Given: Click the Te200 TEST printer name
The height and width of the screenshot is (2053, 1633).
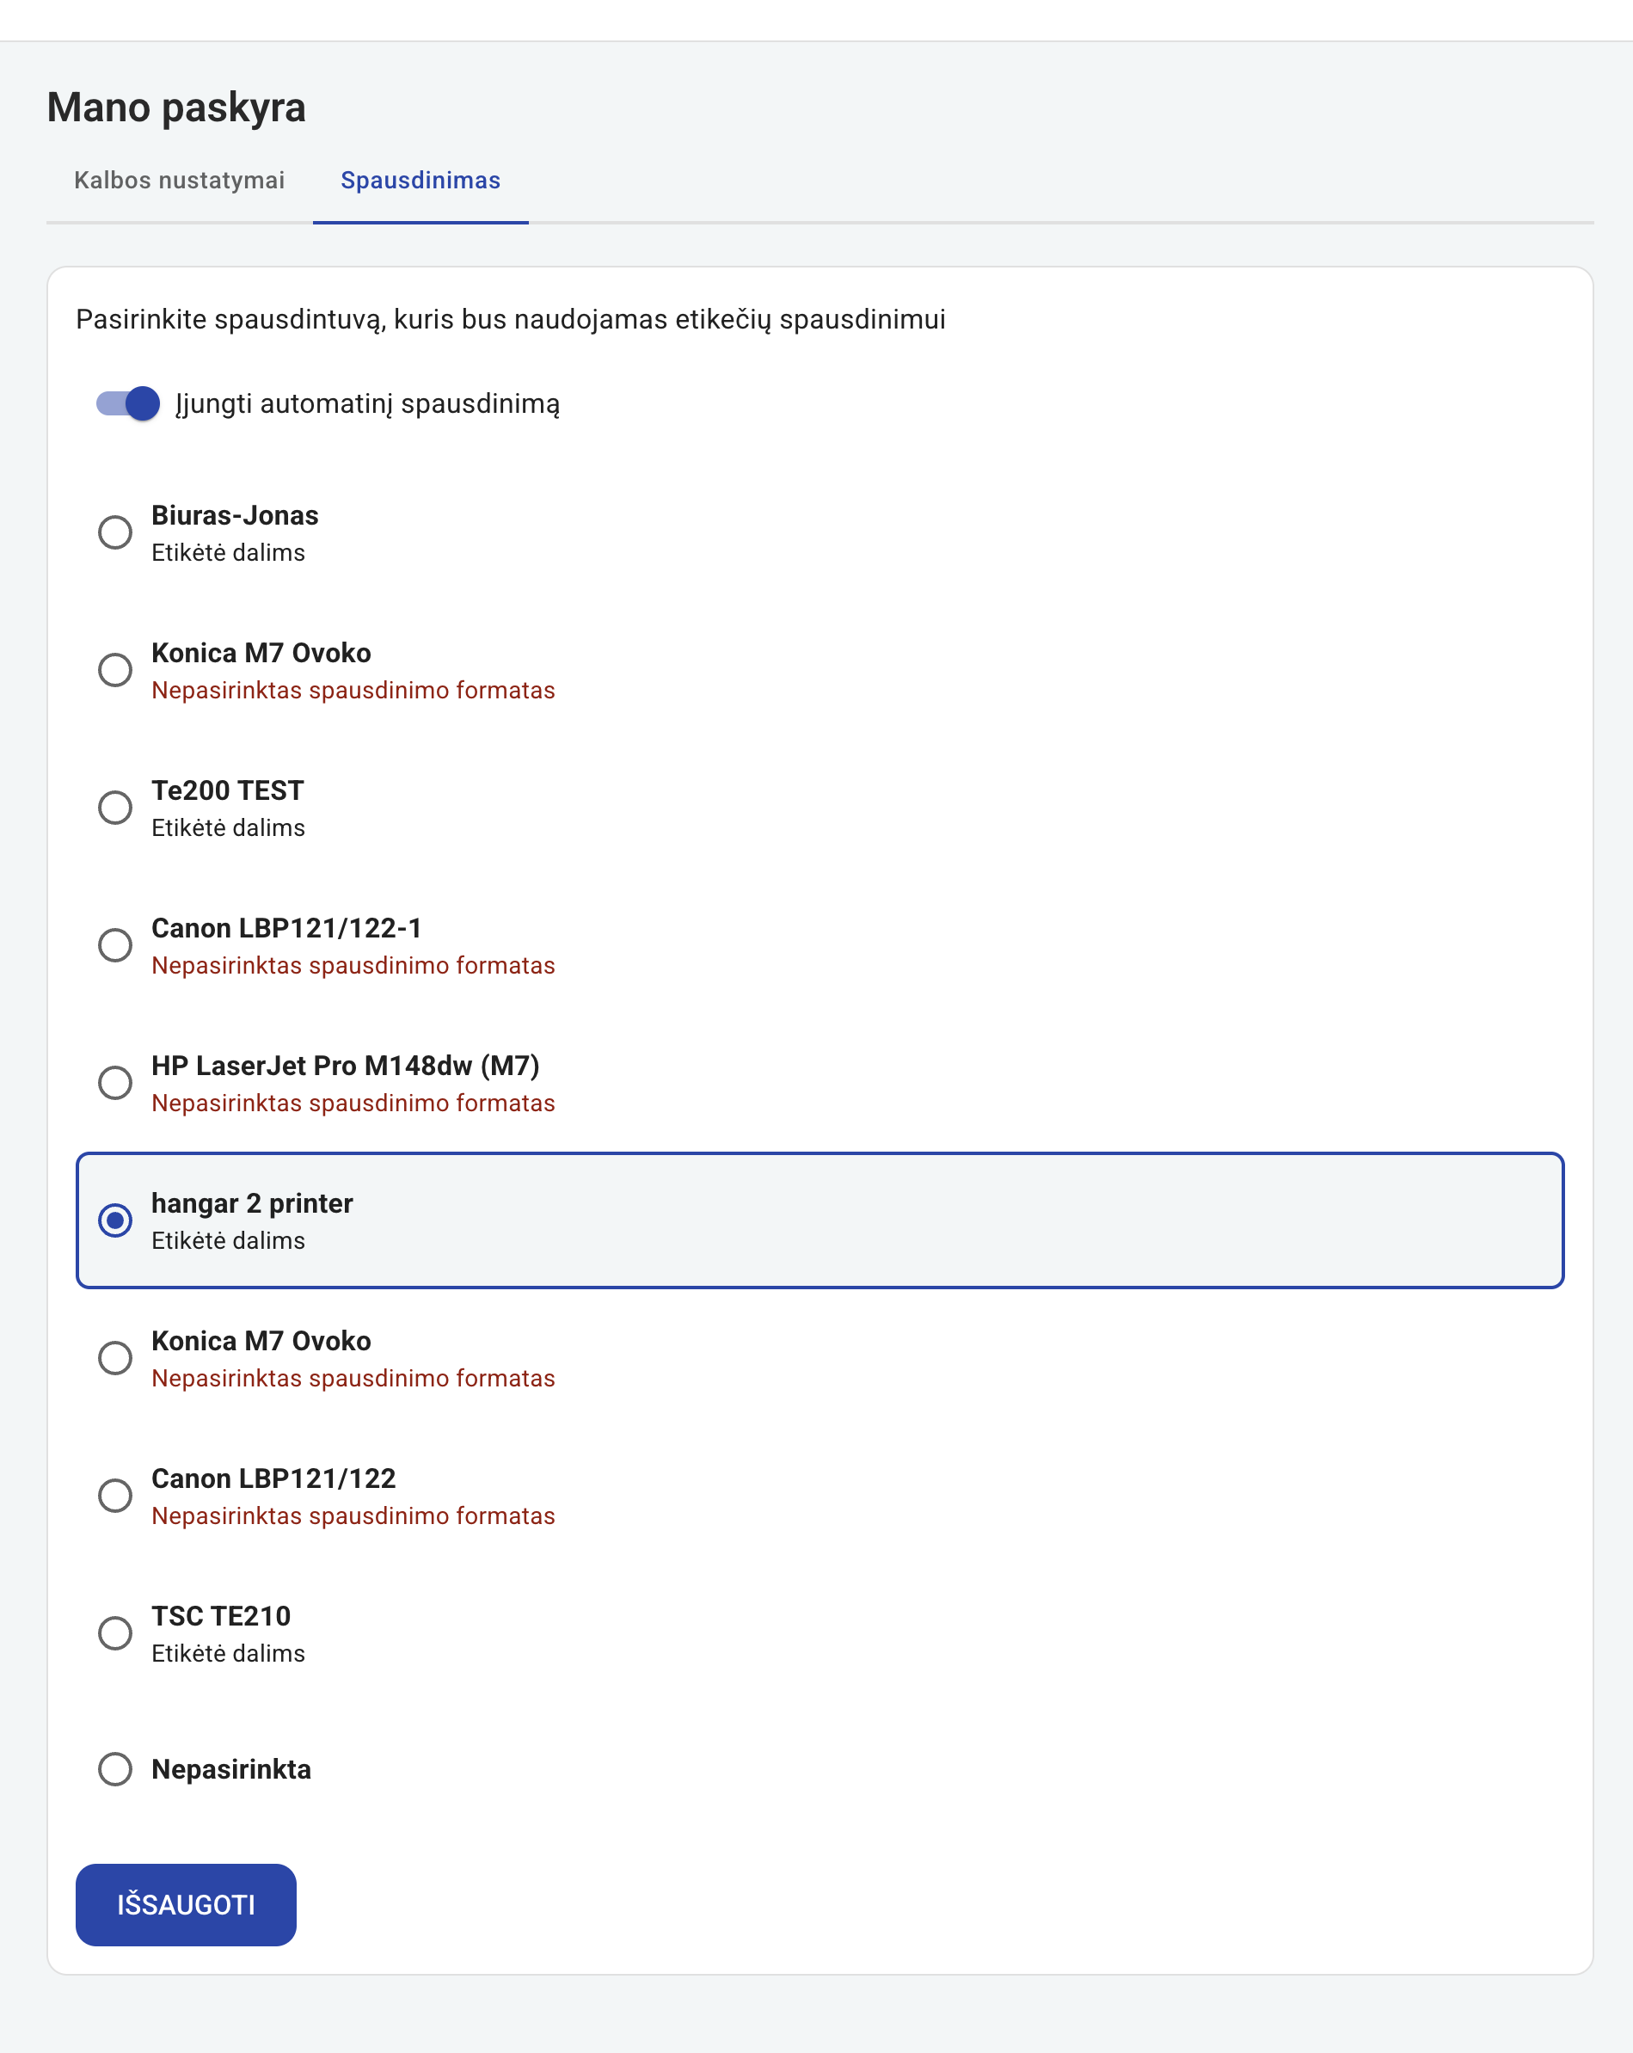Looking at the screenshot, I should [228, 790].
